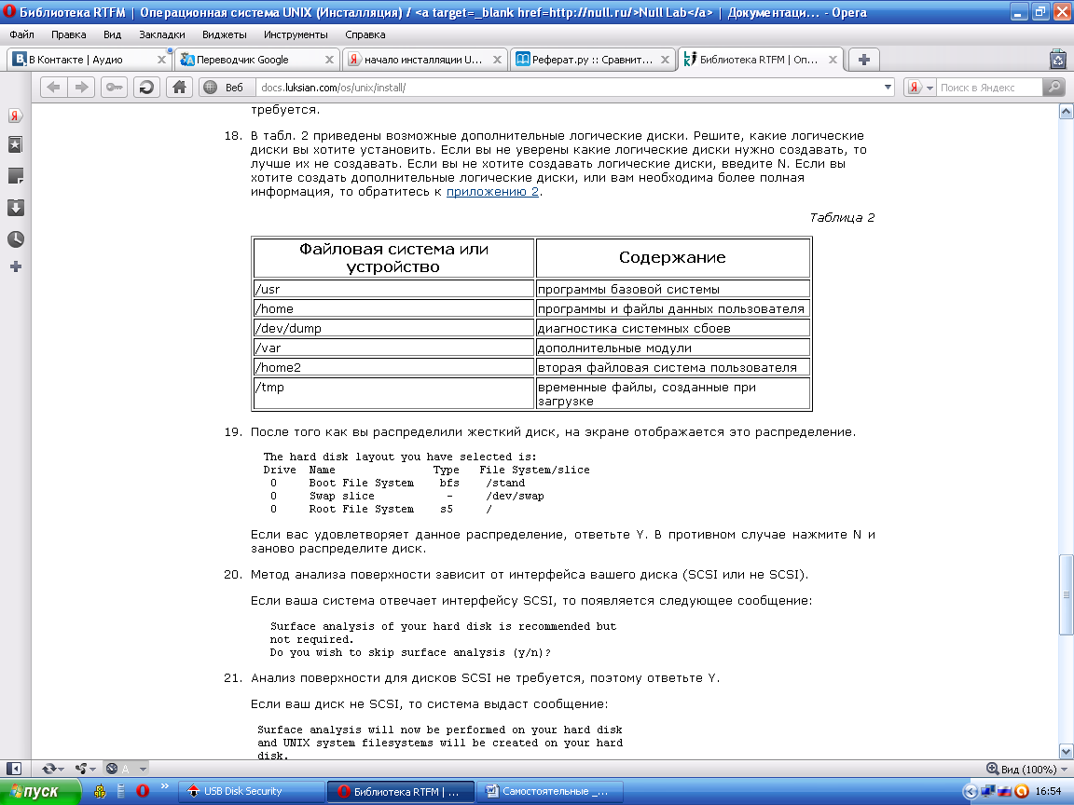Image resolution: width=1074 pixels, height=805 pixels.
Task: Open the 'Файл' menu
Action: [22, 34]
